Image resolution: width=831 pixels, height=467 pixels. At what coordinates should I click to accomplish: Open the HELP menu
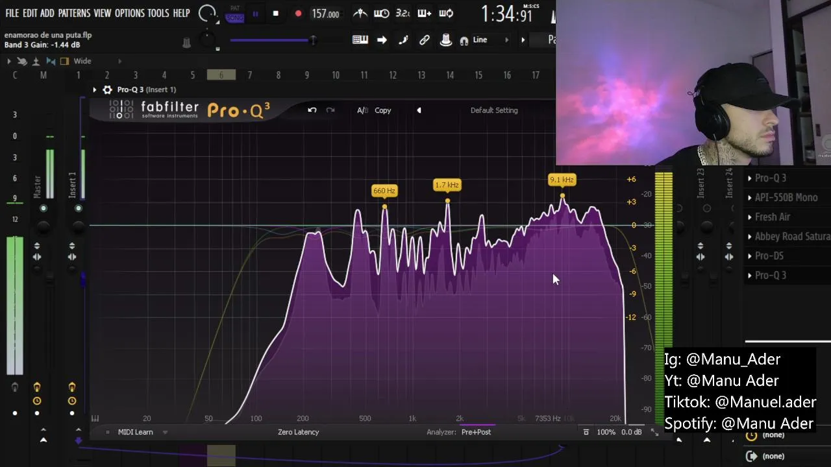181,13
